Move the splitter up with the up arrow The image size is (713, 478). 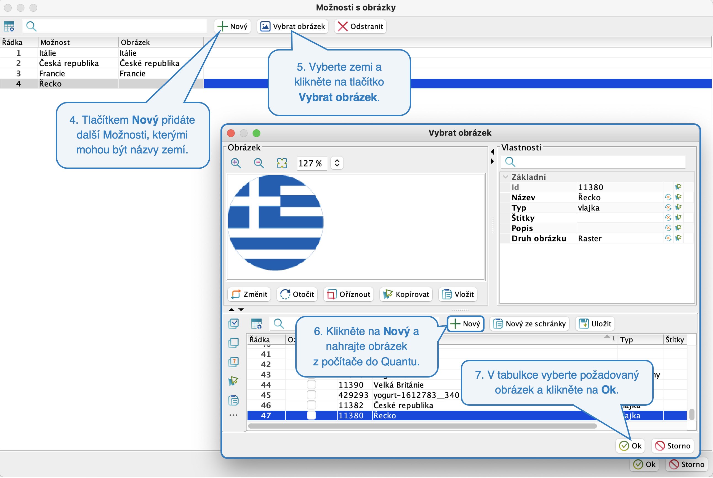(x=232, y=310)
